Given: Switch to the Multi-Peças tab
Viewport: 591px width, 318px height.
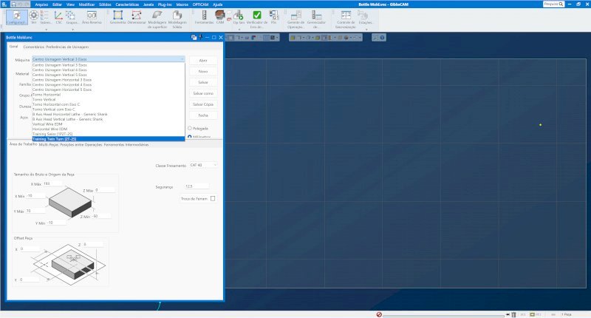Looking at the screenshot, I should [49, 144].
